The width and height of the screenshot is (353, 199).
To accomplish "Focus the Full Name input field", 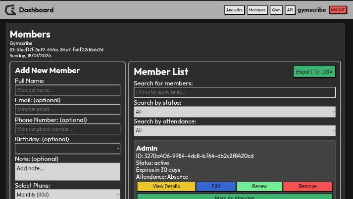I will pos(67,90).
